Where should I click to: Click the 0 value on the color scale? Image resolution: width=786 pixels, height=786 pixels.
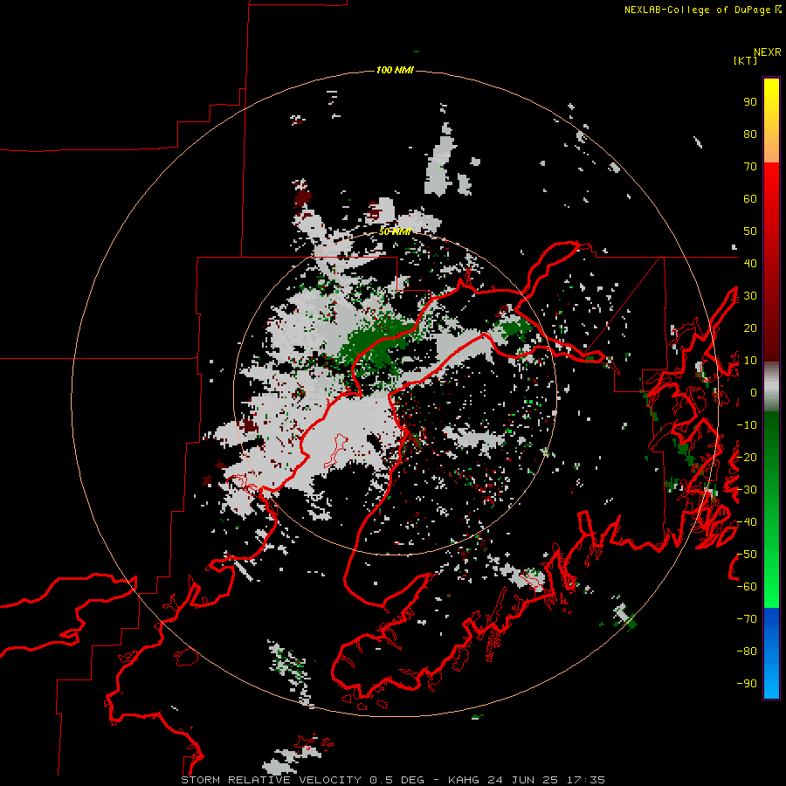pyautogui.click(x=754, y=393)
